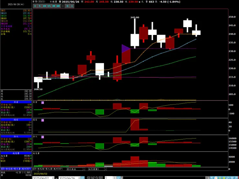The width and height of the screenshot is (239, 179).
Task: Switch to the 30-minute timeframe
Action: pos(53,6)
